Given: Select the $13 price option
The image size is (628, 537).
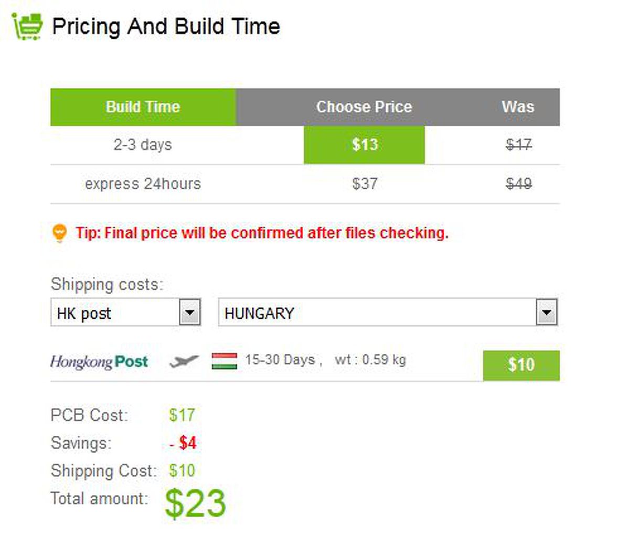Looking at the screenshot, I should [x=364, y=145].
